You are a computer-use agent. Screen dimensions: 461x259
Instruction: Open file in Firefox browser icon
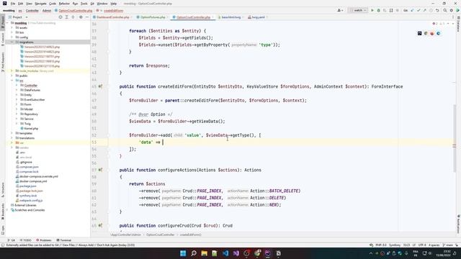[x=432, y=34]
